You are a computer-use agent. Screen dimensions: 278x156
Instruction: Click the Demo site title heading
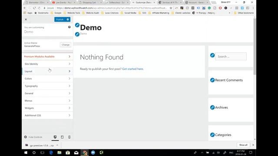click(x=91, y=28)
